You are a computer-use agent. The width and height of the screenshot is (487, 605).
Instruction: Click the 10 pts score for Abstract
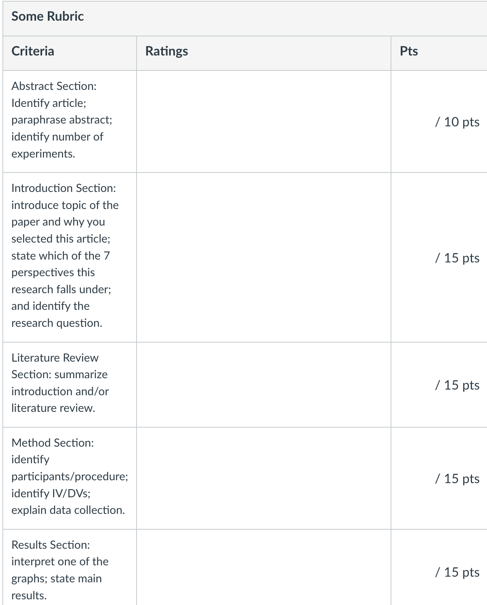457,122
